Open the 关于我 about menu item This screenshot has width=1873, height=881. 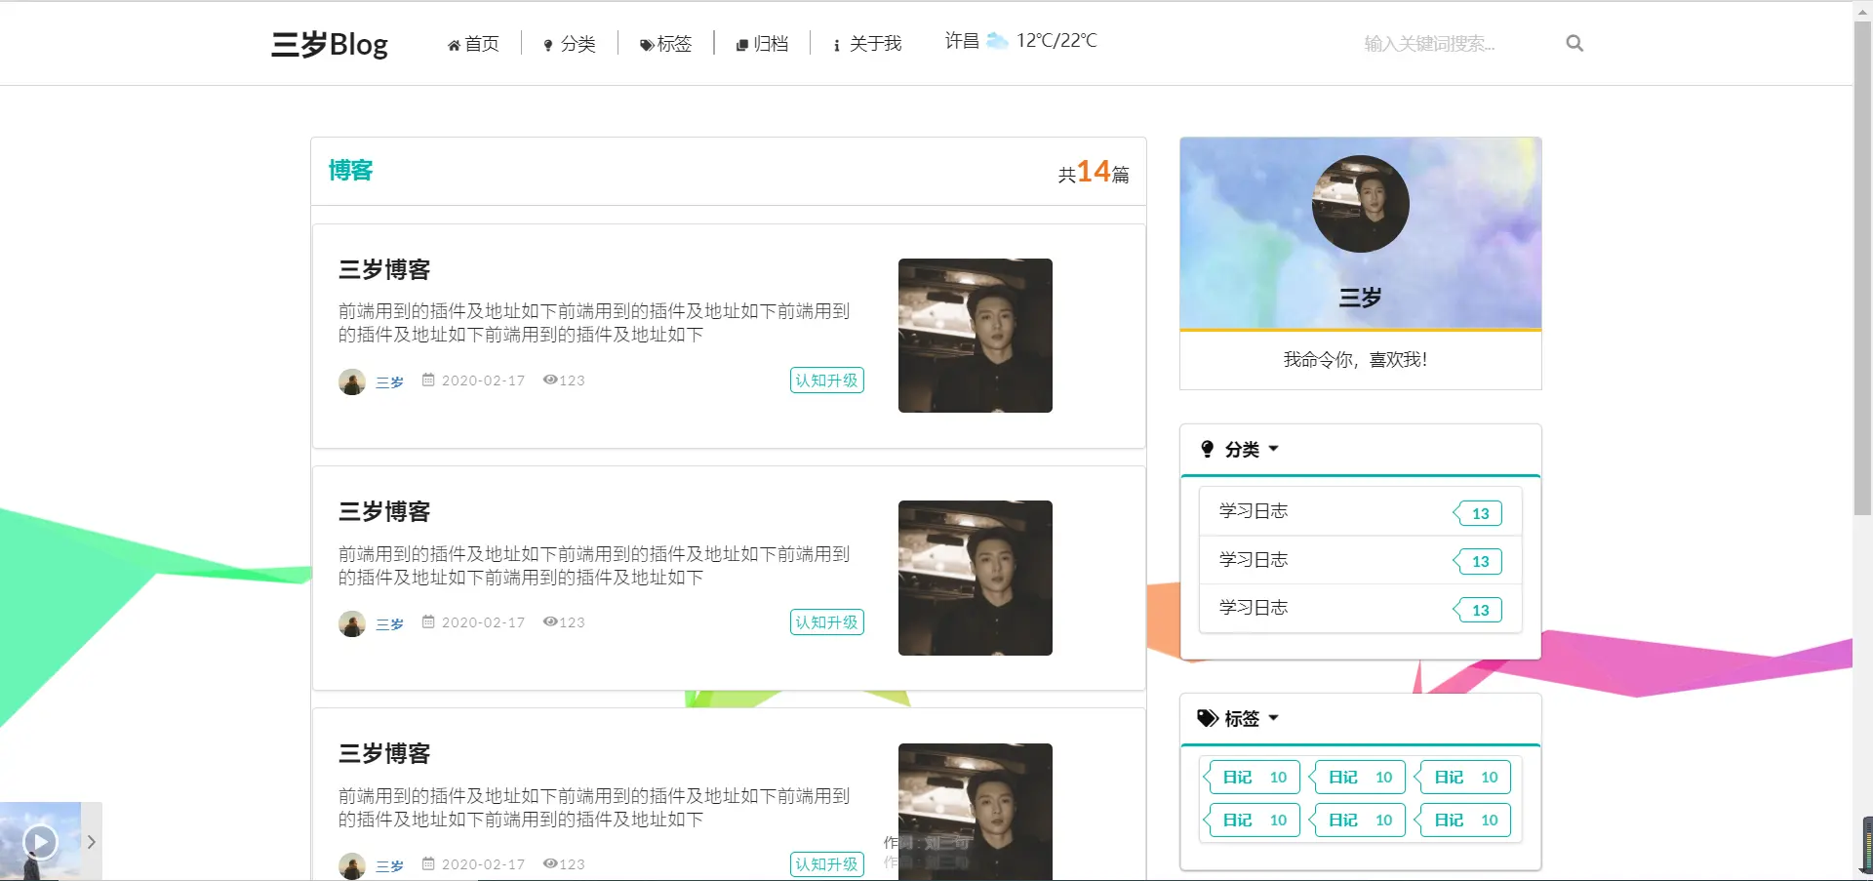coord(867,44)
